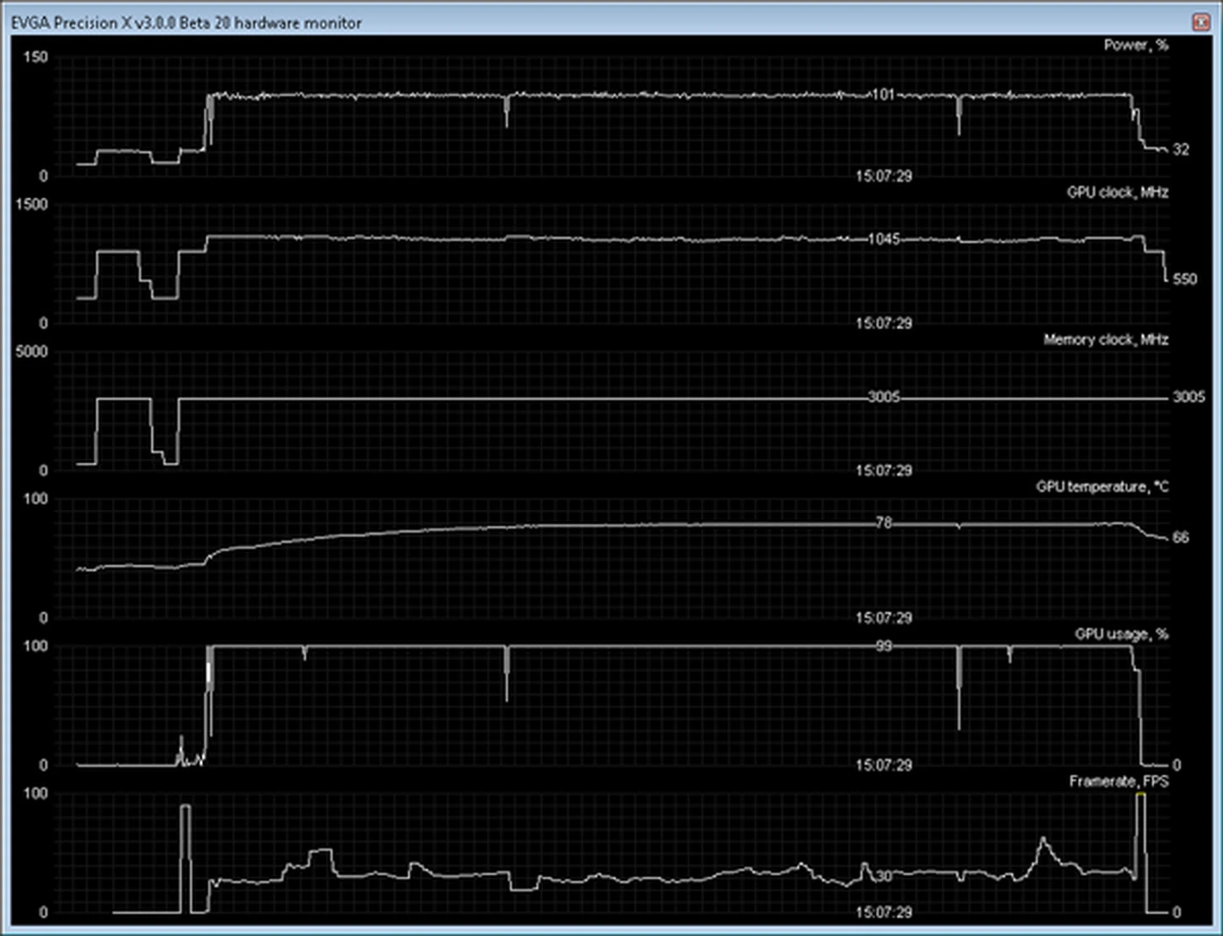The width and height of the screenshot is (1223, 936).
Task: Click the 30 marker value on Framerate graph
Action: pos(883,876)
